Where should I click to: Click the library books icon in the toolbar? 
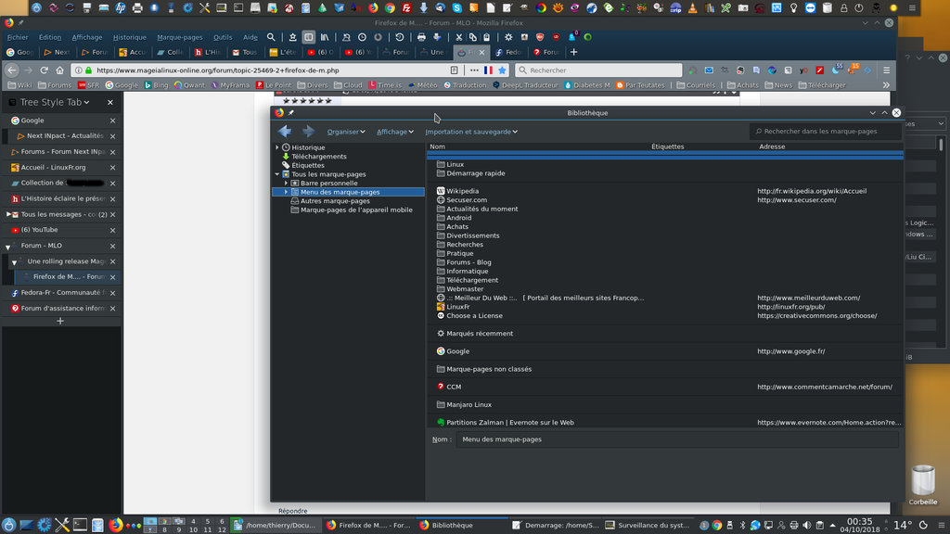pyautogui.click(x=325, y=37)
